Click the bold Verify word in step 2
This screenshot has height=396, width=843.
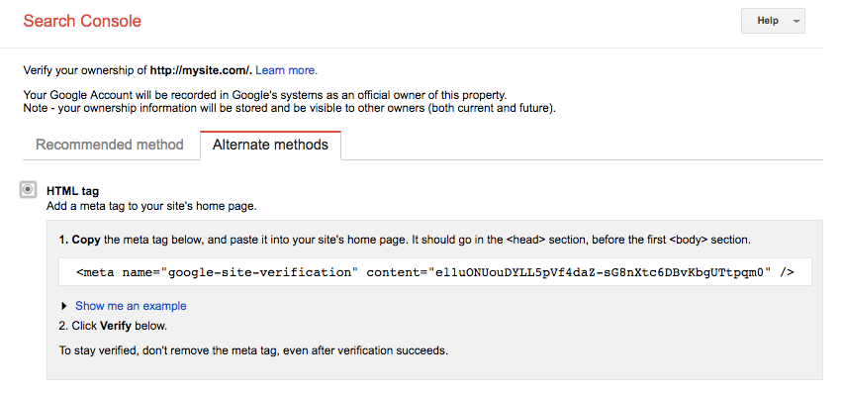tap(118, 326)
